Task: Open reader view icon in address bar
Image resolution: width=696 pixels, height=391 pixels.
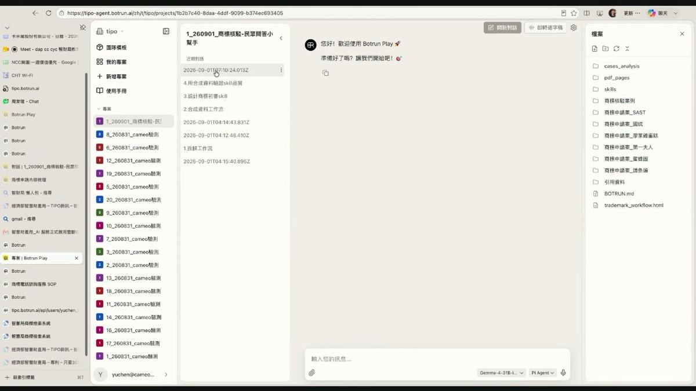Action: pyautogui.click(x=564, y=13)
